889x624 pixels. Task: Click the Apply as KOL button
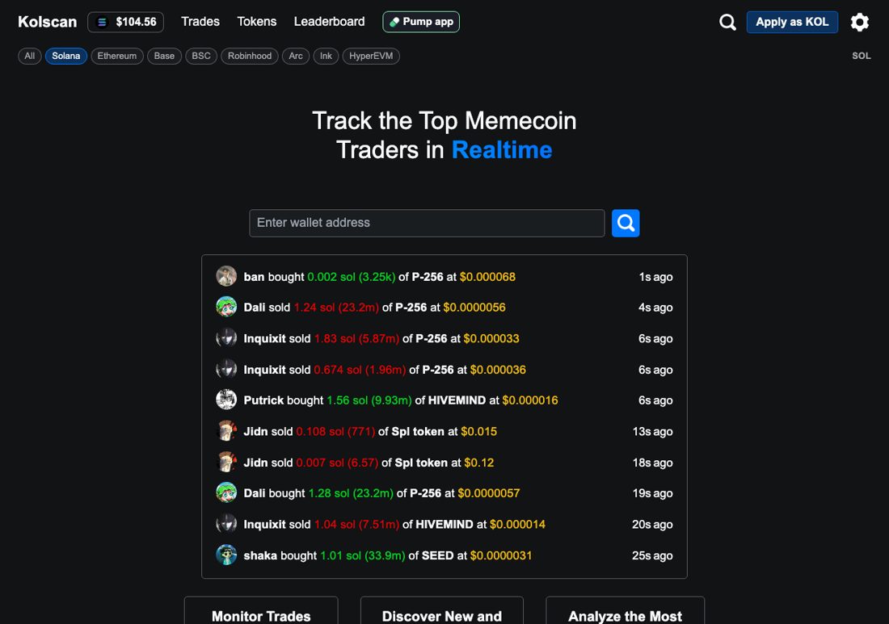point(792,22)
